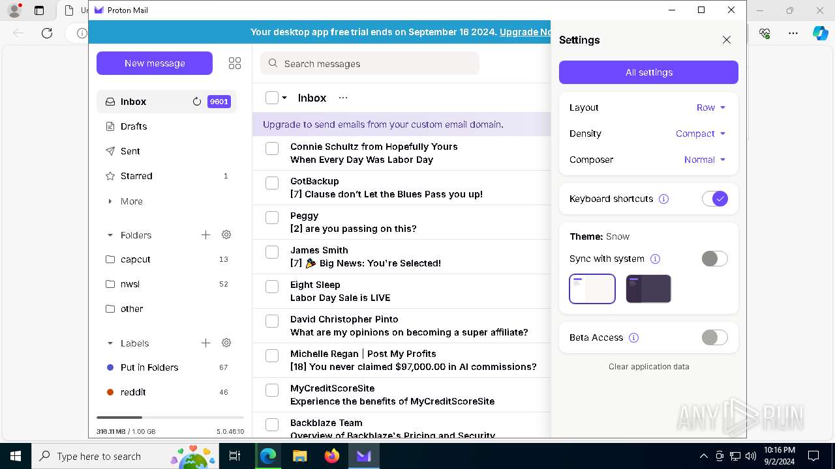
Task: Collapse the Labels section arrow
Action: click(x=110, y=343)
